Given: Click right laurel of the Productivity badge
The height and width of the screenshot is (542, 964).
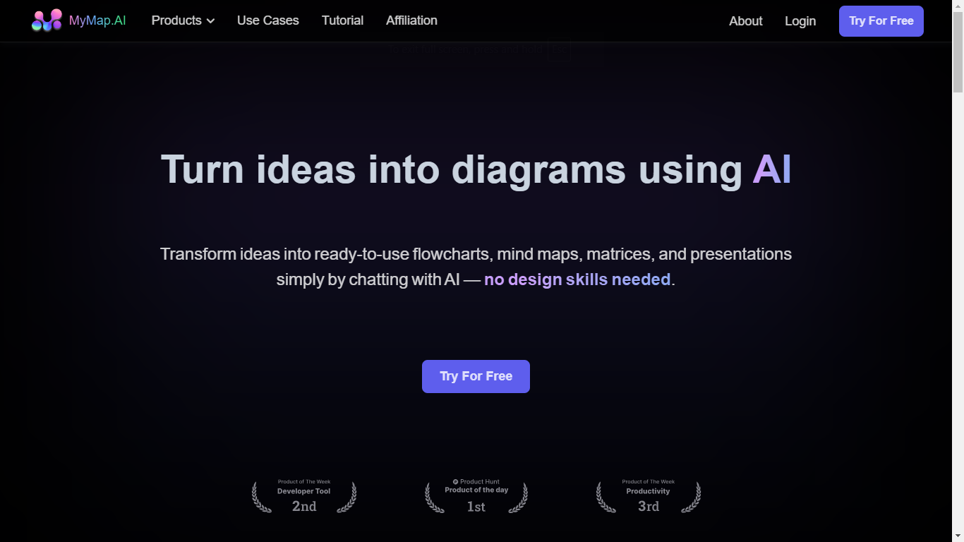Looking at the screenshot, I should [x=691, y=498].
